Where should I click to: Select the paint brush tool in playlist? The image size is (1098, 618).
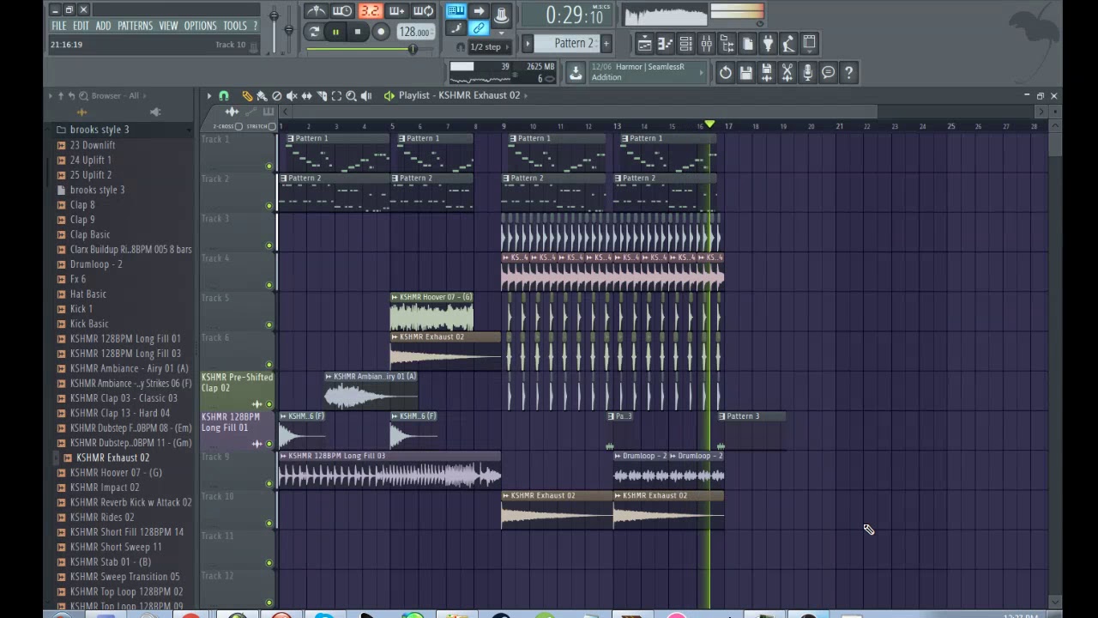262,95
